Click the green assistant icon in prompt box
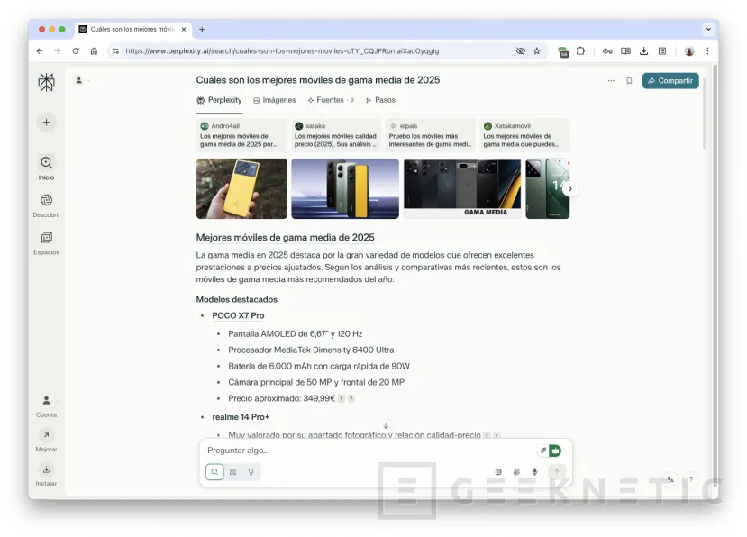747x537 pixels. (x=555, y=451)
